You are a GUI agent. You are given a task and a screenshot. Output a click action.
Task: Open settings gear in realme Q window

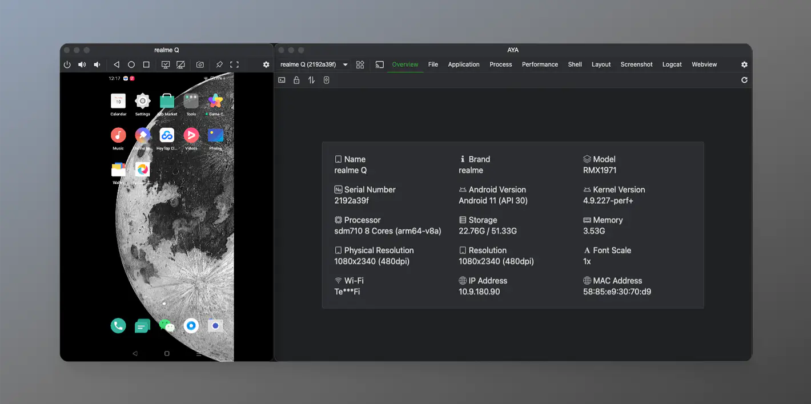click(x=266, y=65)
